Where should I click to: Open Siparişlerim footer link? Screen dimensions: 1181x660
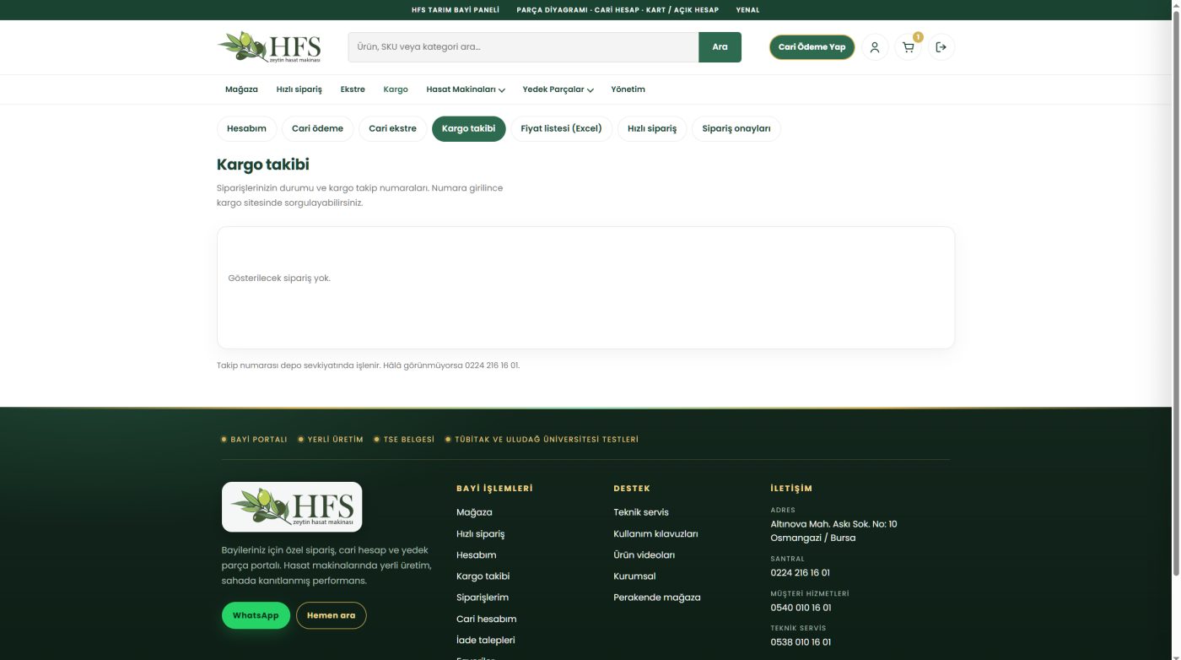[483, 597]
